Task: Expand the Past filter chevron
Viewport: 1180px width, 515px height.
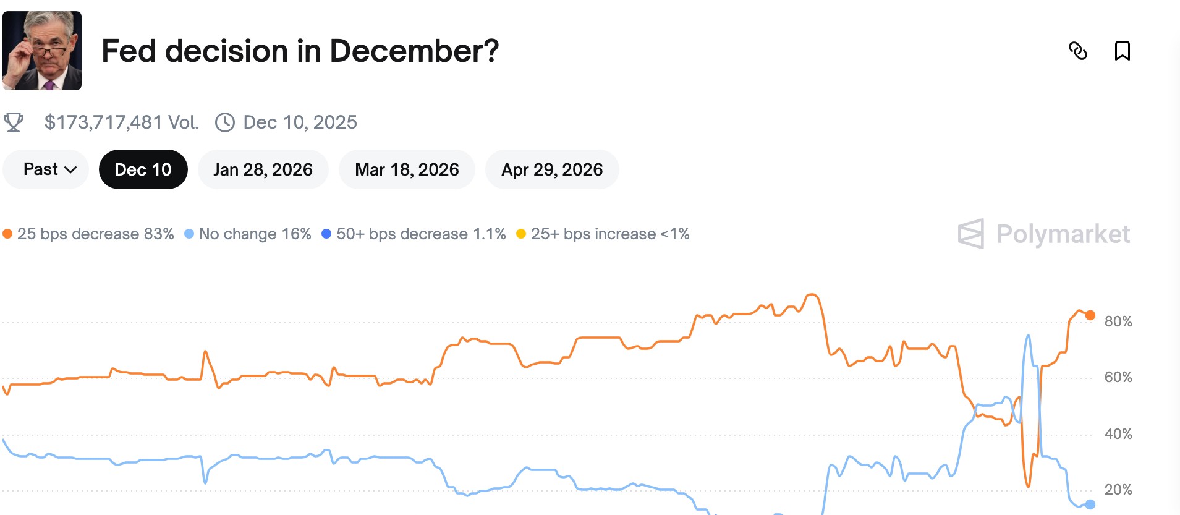Action: tap(70, 169)
